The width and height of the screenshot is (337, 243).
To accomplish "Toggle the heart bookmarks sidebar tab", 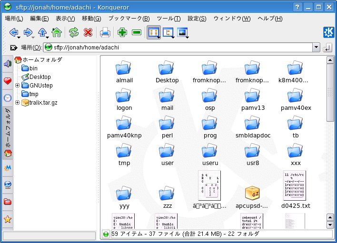I will point(8,81).
